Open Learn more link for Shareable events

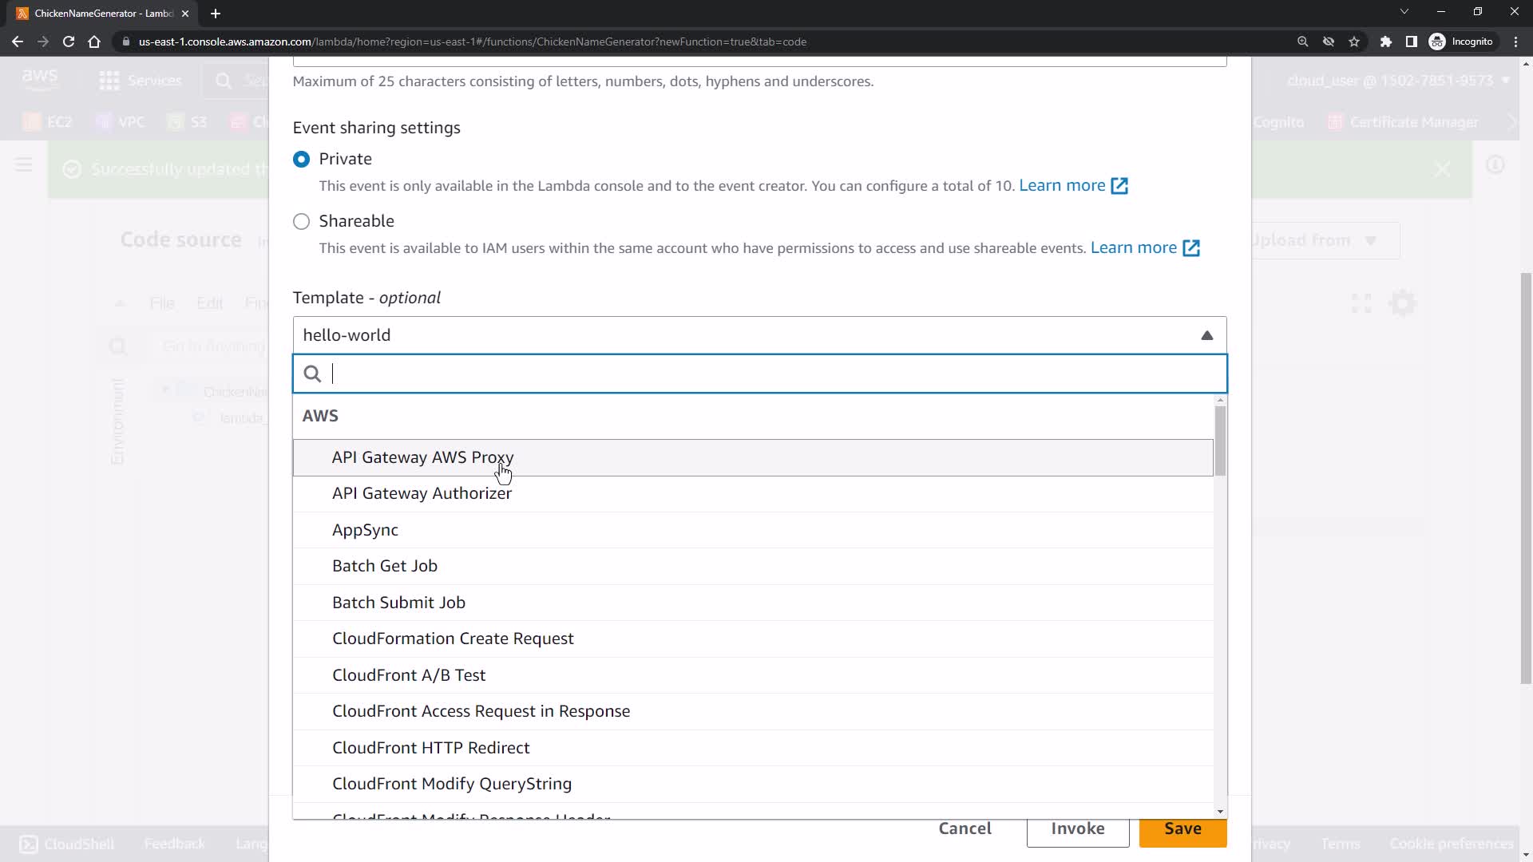pyautogui.click(x=1133, y=248)
